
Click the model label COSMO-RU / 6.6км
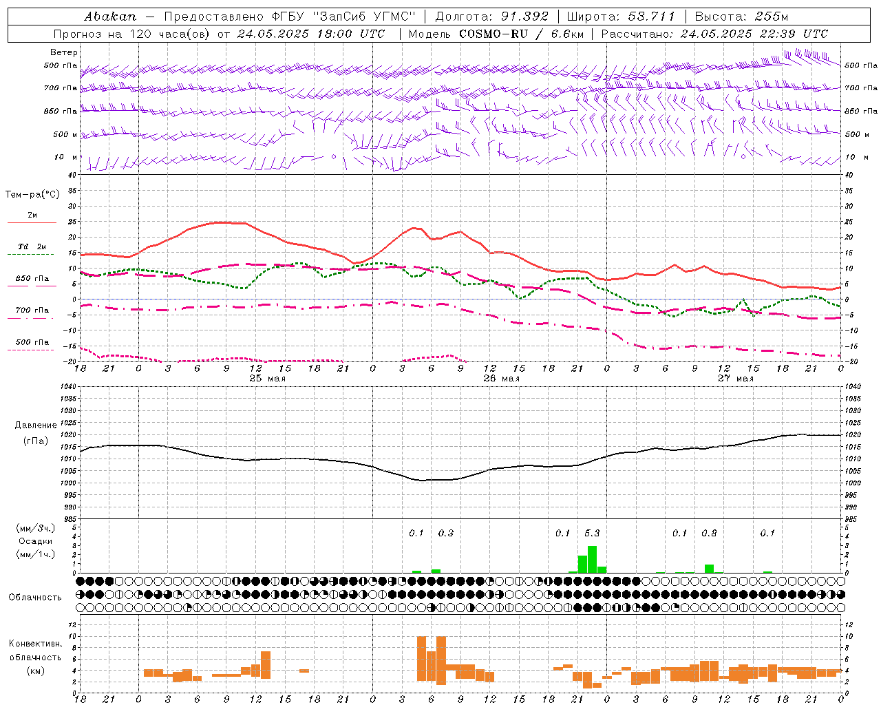point(522,34)
